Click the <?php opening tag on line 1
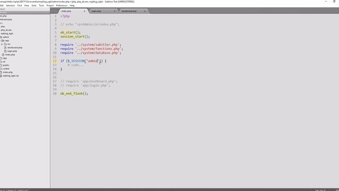Viewport: 339px width, 191px height. click(65, 16)
